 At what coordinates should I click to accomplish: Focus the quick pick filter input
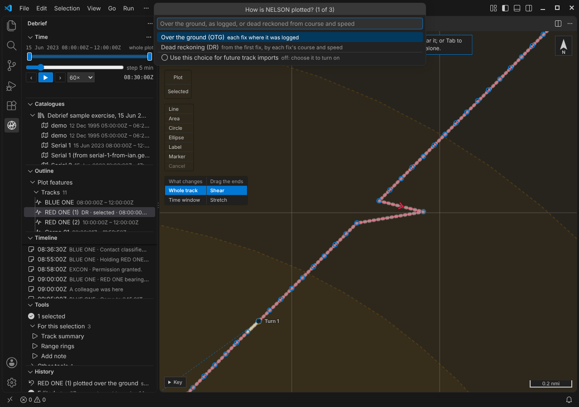(290, 24)
